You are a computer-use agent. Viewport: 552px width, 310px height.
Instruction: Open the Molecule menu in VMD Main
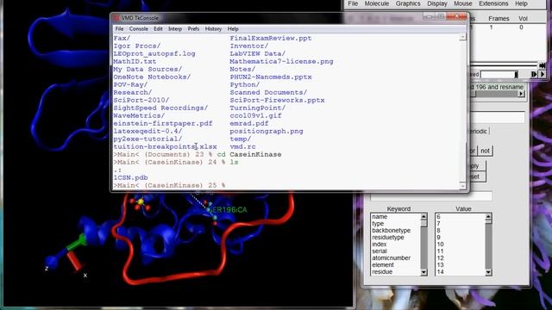pos(377,3)
